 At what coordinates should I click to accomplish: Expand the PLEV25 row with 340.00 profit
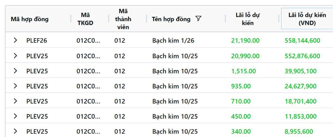coord(16,131)
